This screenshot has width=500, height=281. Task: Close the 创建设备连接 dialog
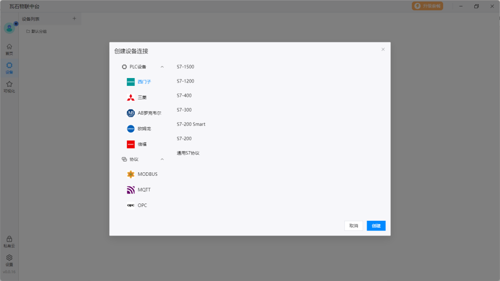point(383,49)
